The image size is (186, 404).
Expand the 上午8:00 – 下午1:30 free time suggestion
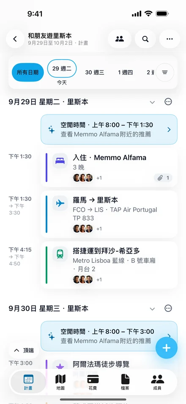pos(109,130)
